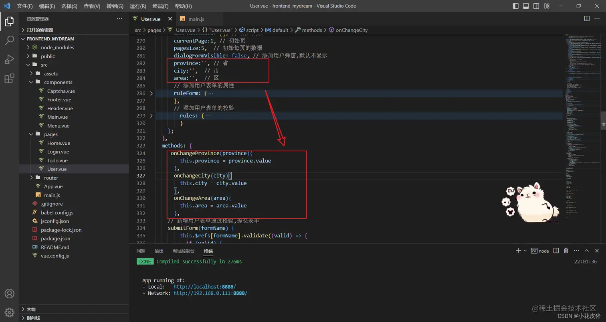Collapse the components folder
This screenshot has height=322, width=606.
pyautogui.click(x=74, y=82)
